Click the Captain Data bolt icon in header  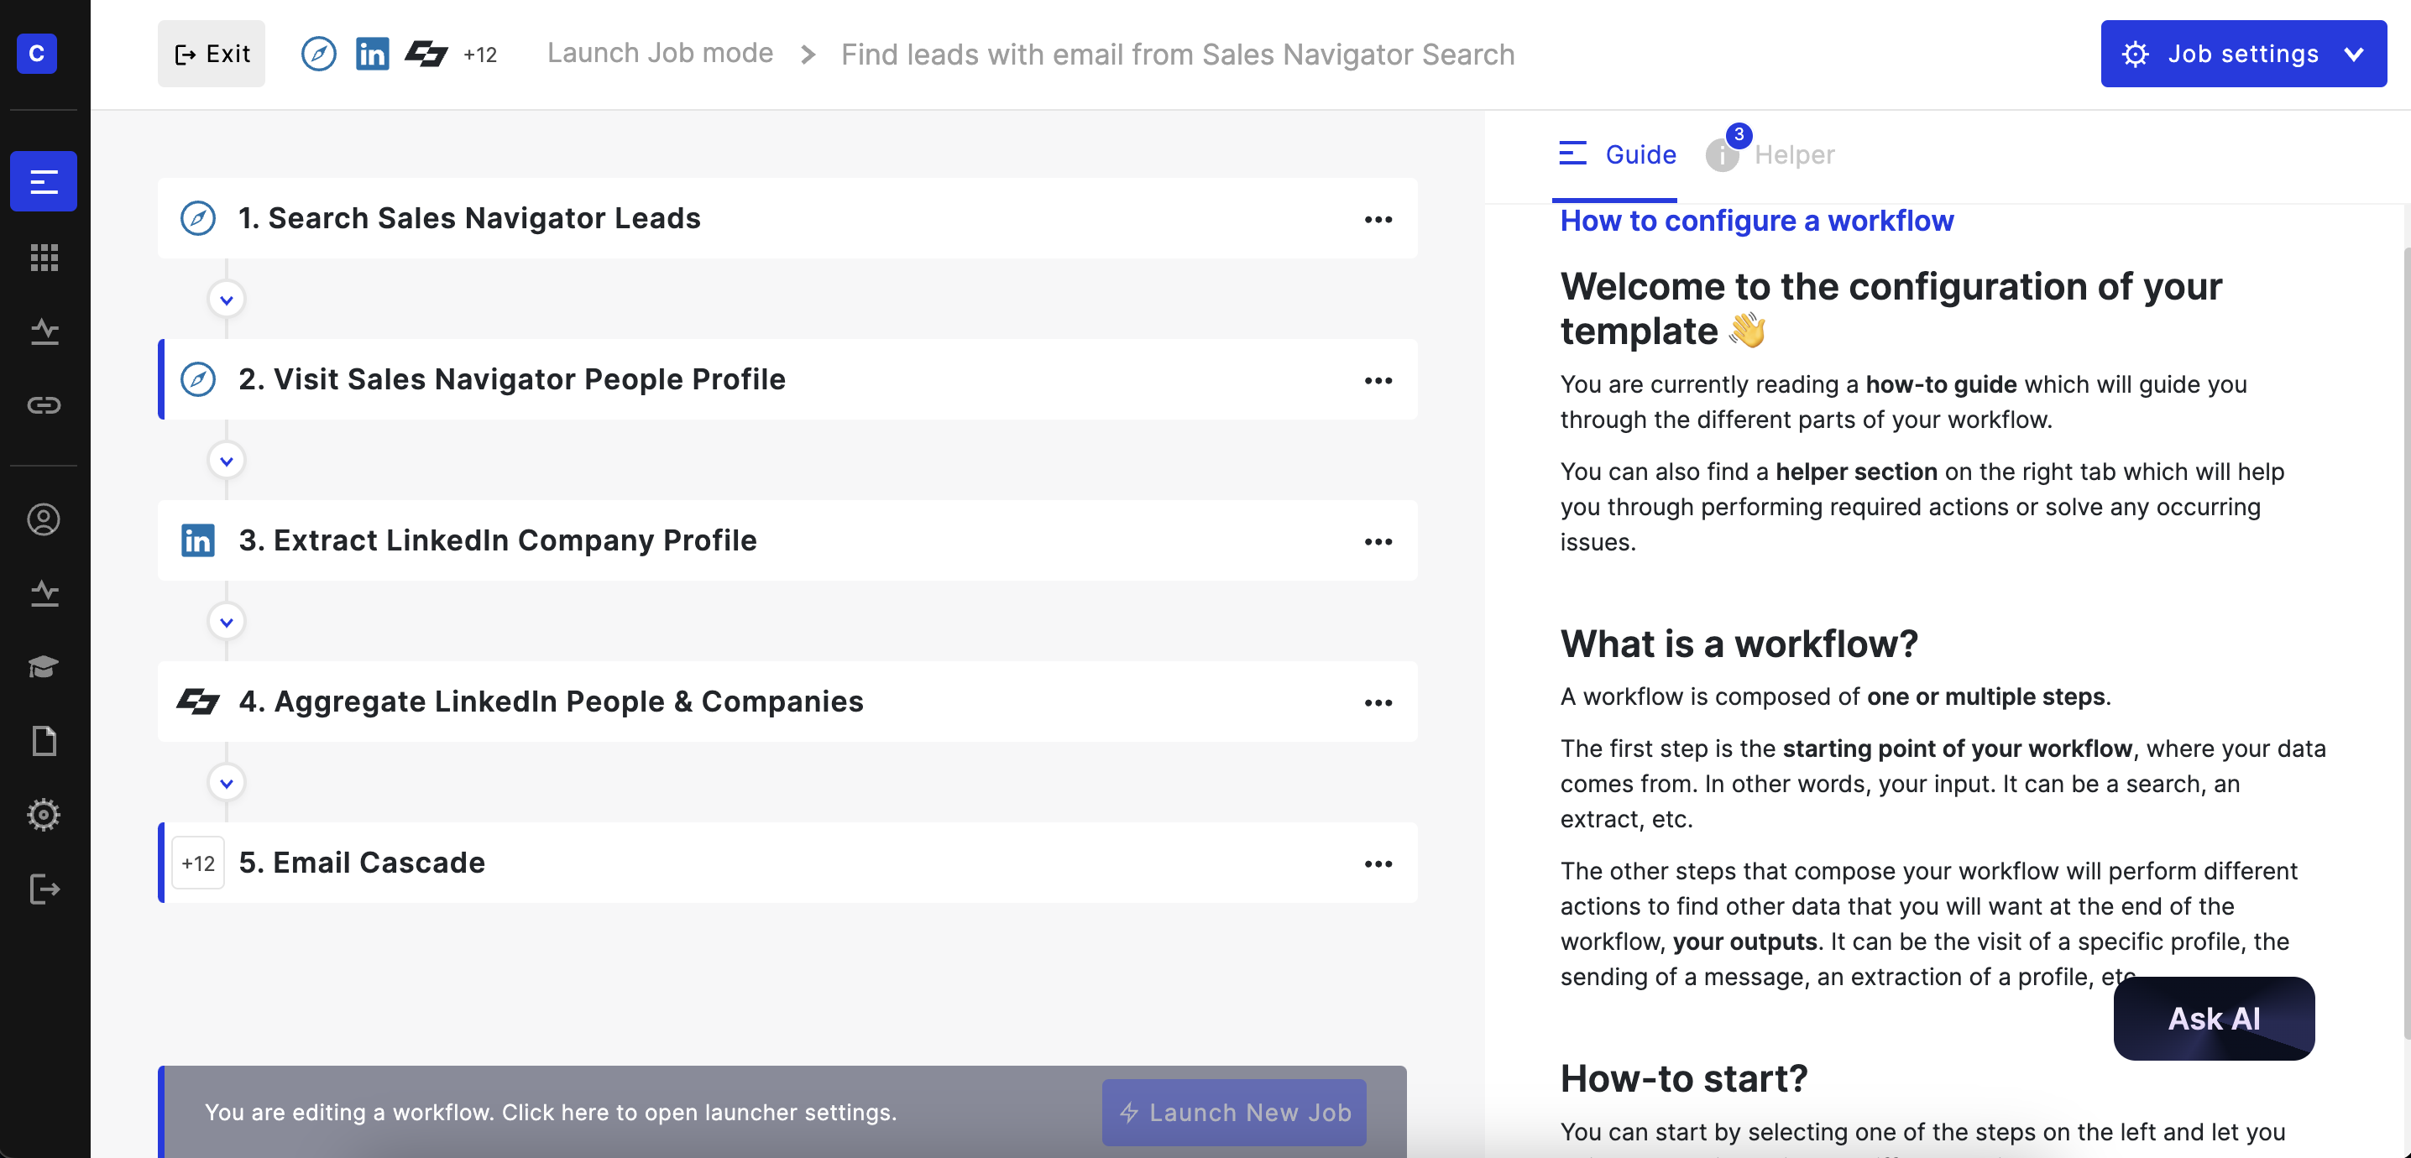426,54
